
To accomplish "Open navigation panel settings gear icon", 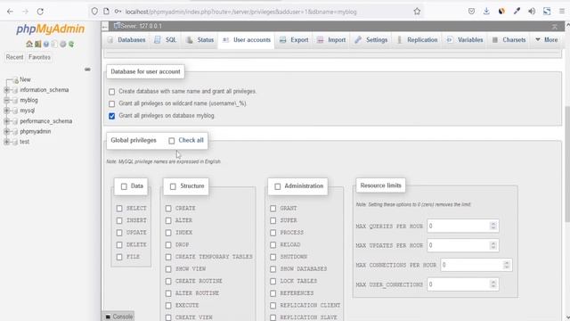I will click(63, 44).
